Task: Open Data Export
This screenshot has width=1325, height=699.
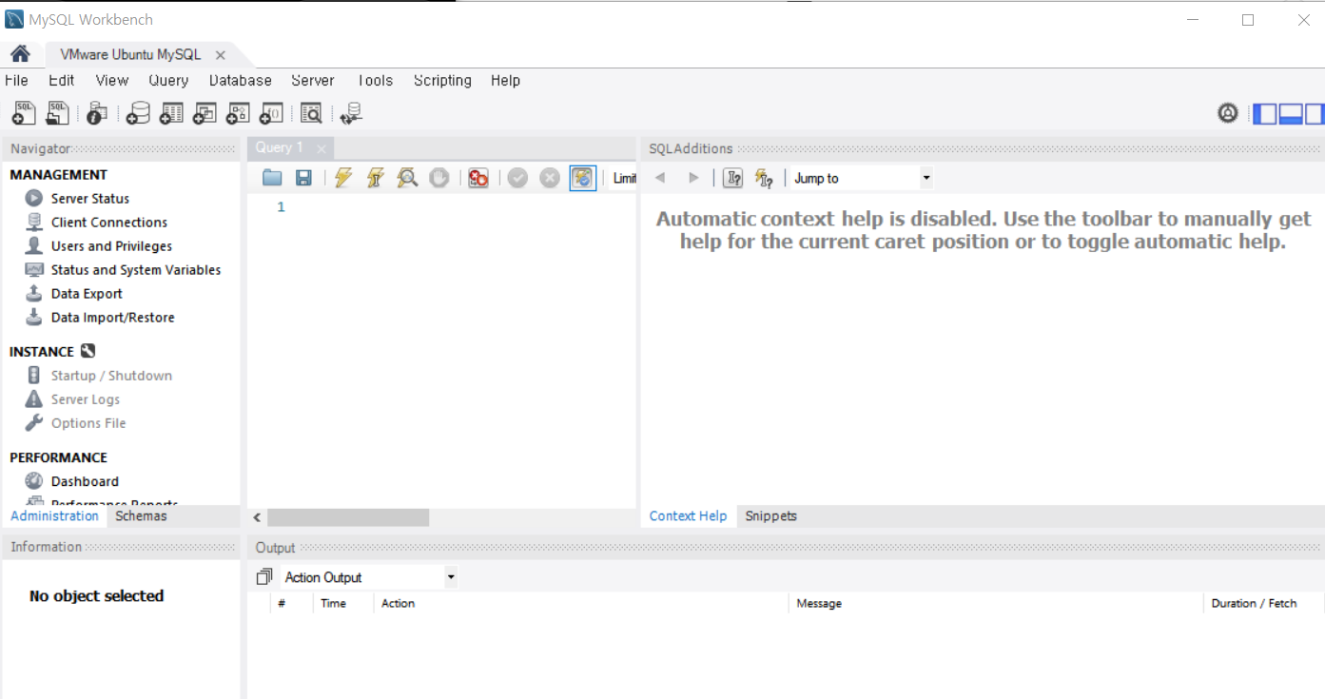Action: coord(87,293)
